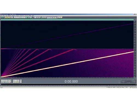Click the selection Begin time field
The height and width of the screenshot is (102, 137).
(123, 81)
